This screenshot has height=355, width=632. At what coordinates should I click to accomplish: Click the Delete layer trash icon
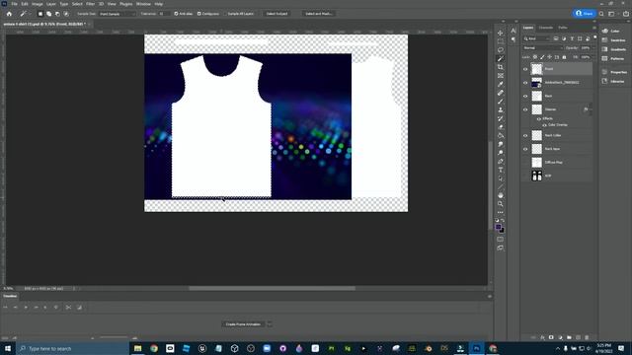[587, 337]
